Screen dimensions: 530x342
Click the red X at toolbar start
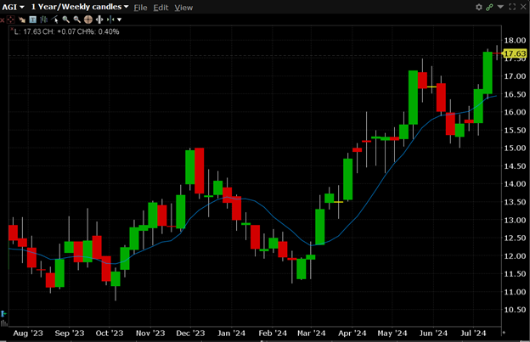coord(2,20)
